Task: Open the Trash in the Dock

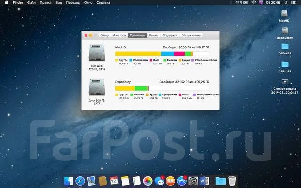Action: coord(232,180)
